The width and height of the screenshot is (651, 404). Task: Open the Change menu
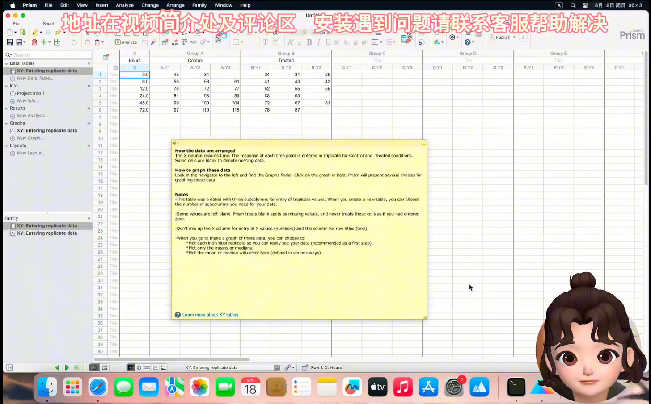click(x=150, y=5)
